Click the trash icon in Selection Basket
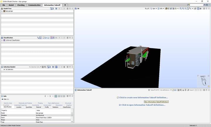211x127 pixels. (x=64, y=67)
